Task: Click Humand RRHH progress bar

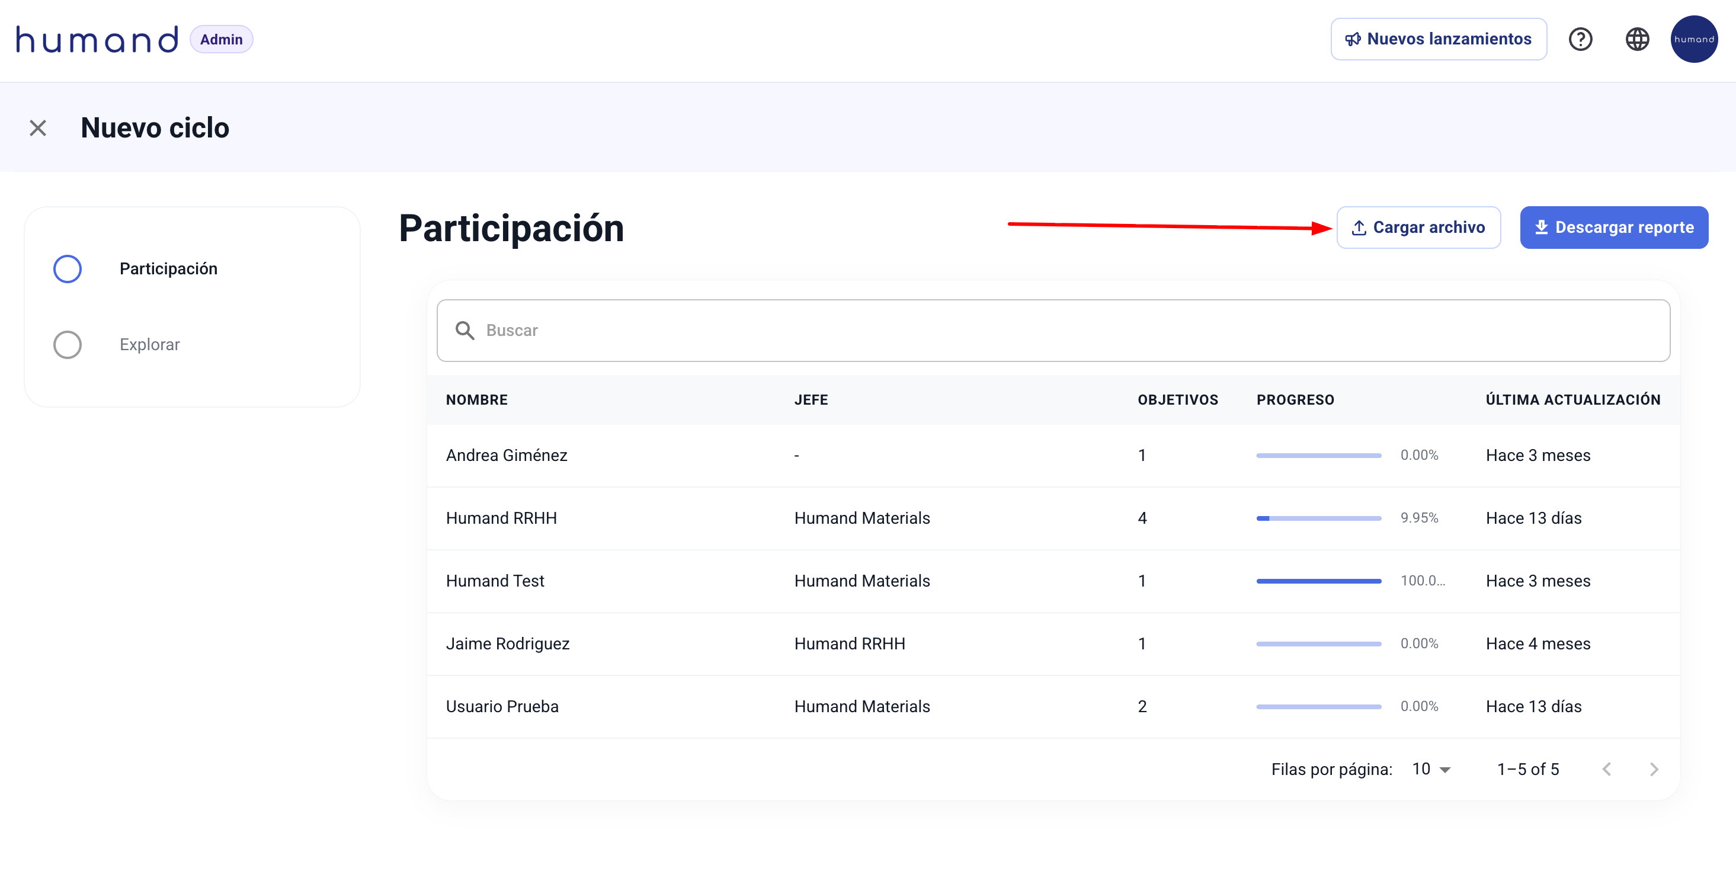Action: (1318, 518)
